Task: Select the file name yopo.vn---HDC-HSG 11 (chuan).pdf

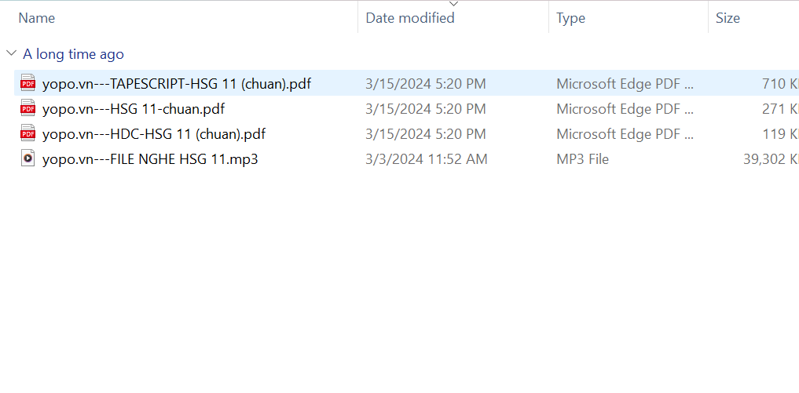Action: [154, 134]
